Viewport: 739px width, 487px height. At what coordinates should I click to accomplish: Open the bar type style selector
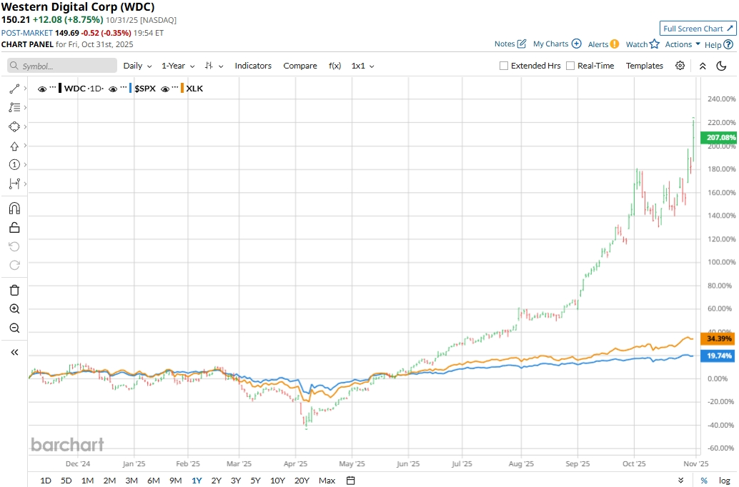point(214,66)
